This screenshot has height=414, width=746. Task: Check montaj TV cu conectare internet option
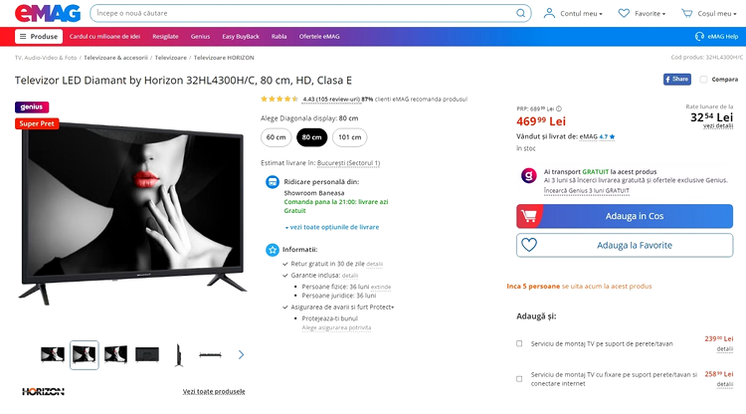519,379
